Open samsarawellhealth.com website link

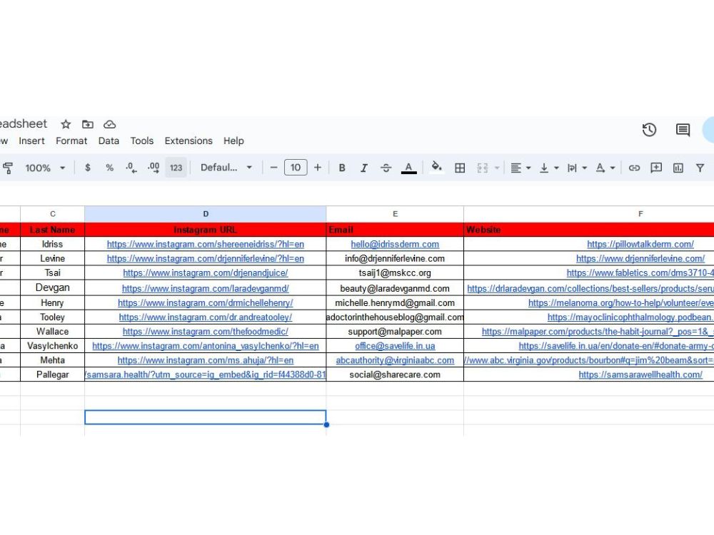point(640,375)
